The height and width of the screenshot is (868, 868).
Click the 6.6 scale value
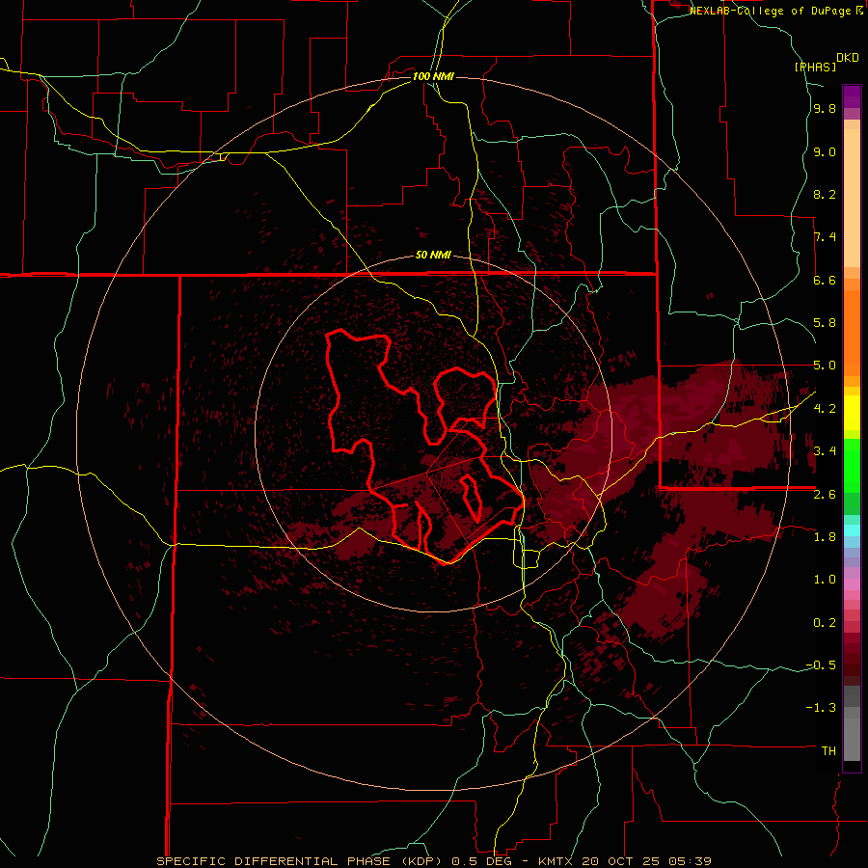[825, 280]
